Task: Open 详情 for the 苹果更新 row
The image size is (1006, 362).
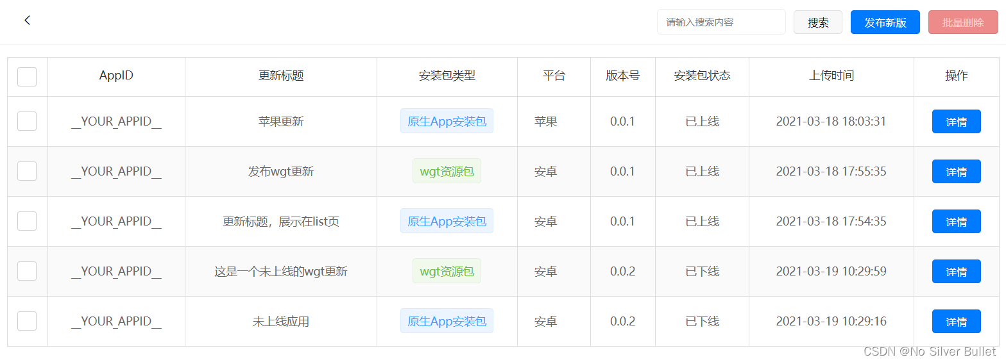Action: point(956,122)
